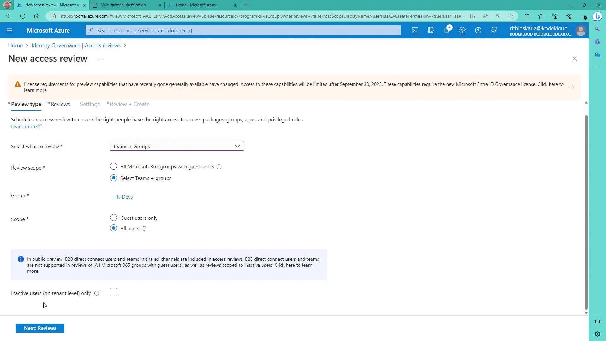The height and width of the screenshot is (341, 606).
Task: Open the HR-Devs group link
Action: pyautogui.click(x=123, y=197)
